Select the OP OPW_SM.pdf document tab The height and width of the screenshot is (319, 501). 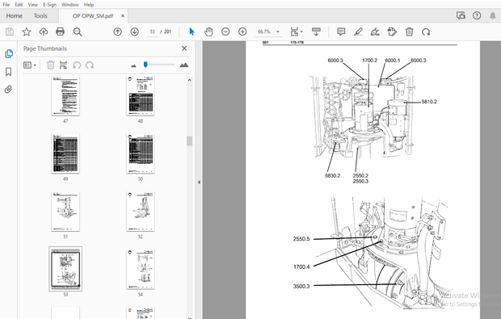93,16
